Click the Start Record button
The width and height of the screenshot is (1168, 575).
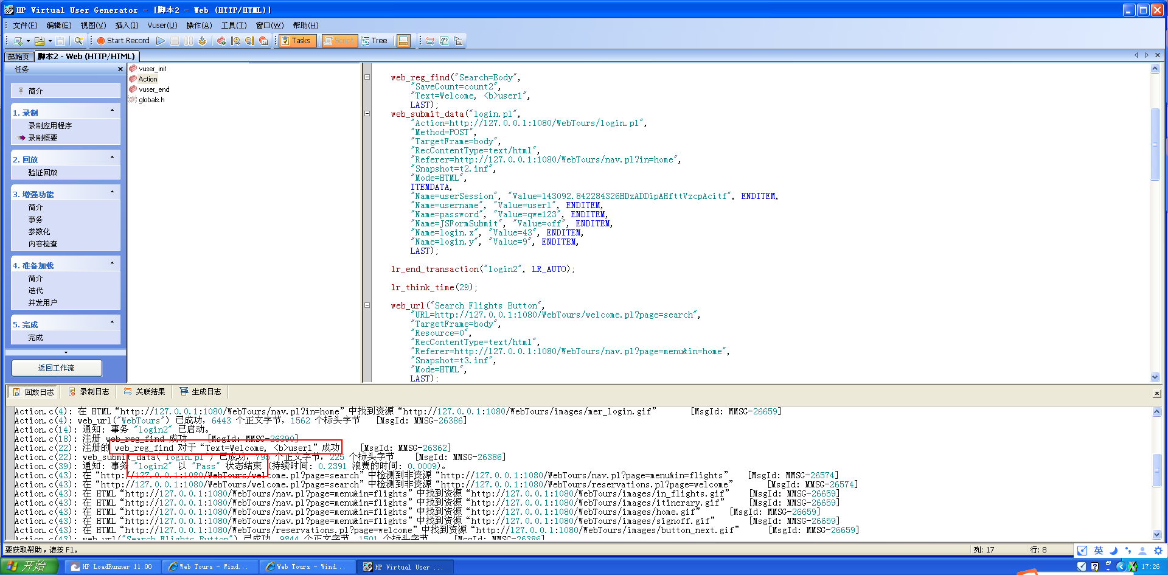coord(123,41)
